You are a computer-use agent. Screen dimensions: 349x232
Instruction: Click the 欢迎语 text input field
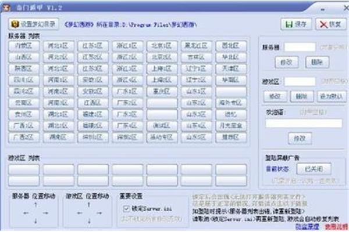pyautogui.click(x=304, y=123)
